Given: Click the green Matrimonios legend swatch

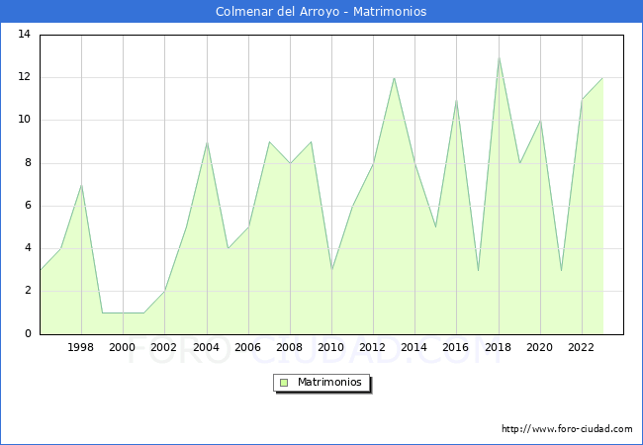Looking at the screenshot, I should click(284, 383).
